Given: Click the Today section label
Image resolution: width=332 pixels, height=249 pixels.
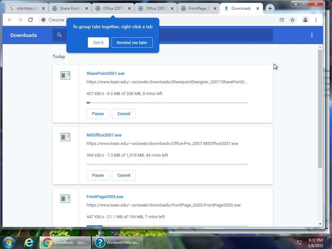Looking at the screenshot, I should [59, 56].
